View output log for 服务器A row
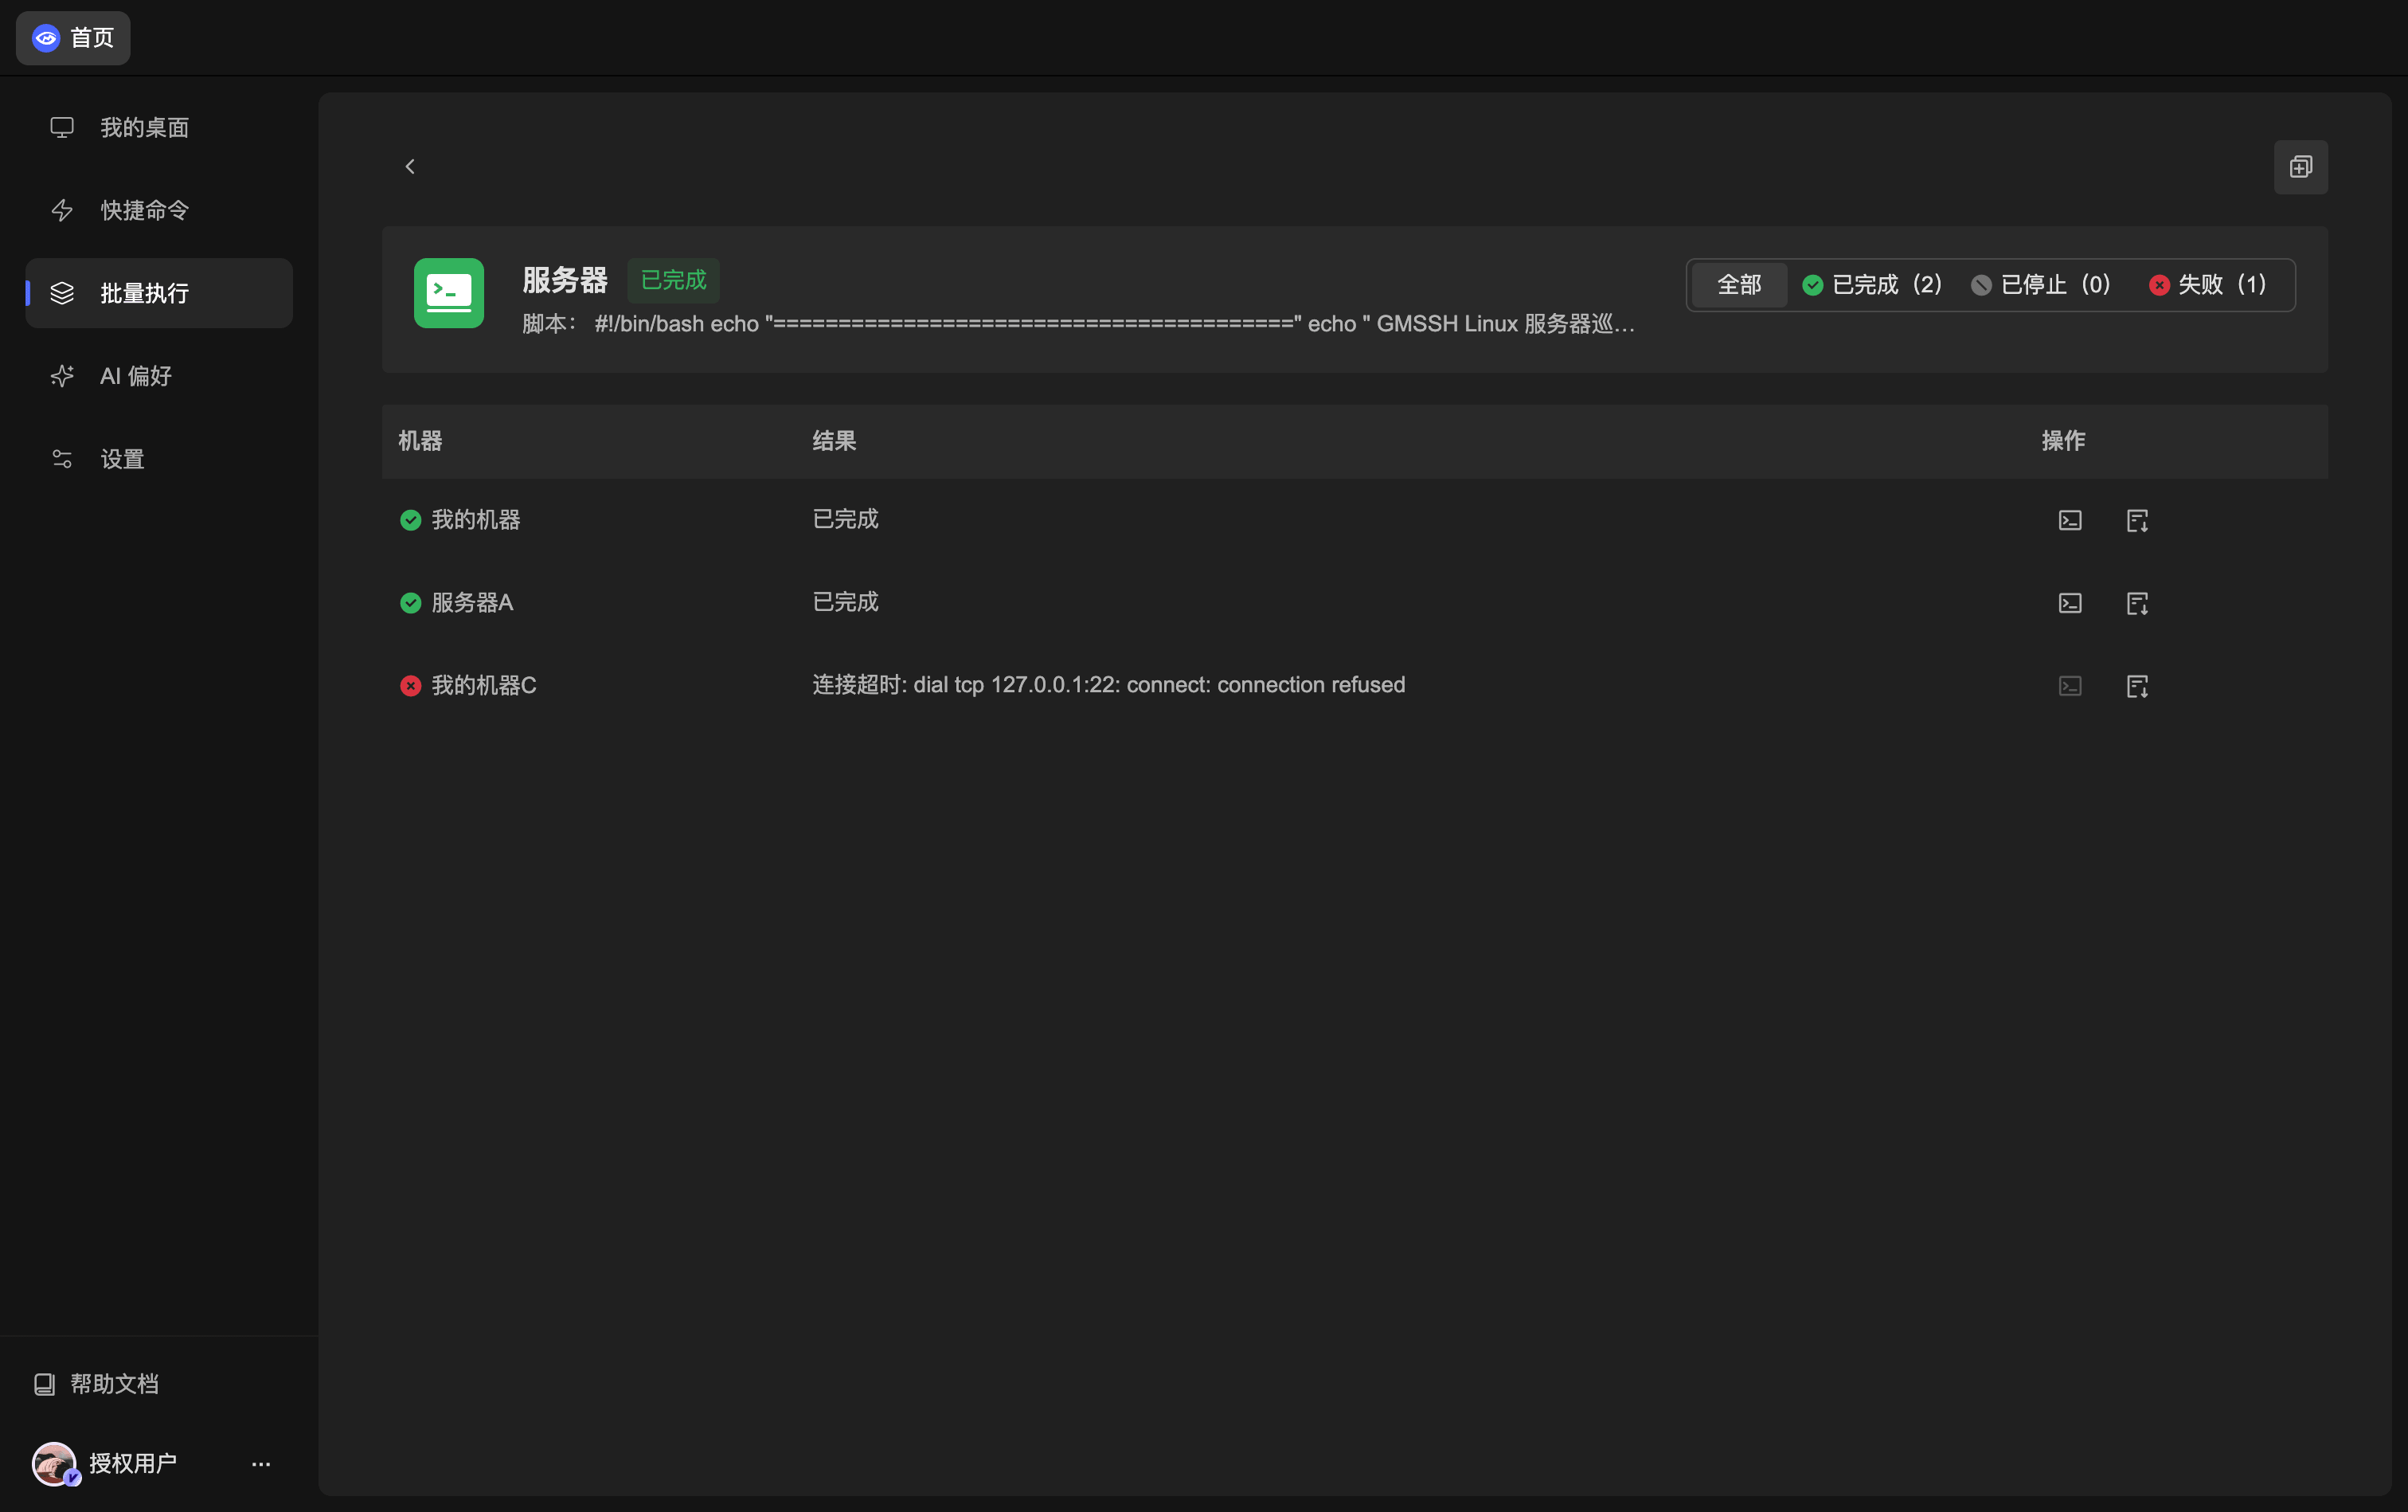Viewport: 2408px width, 1512px height. (2137, 603)
